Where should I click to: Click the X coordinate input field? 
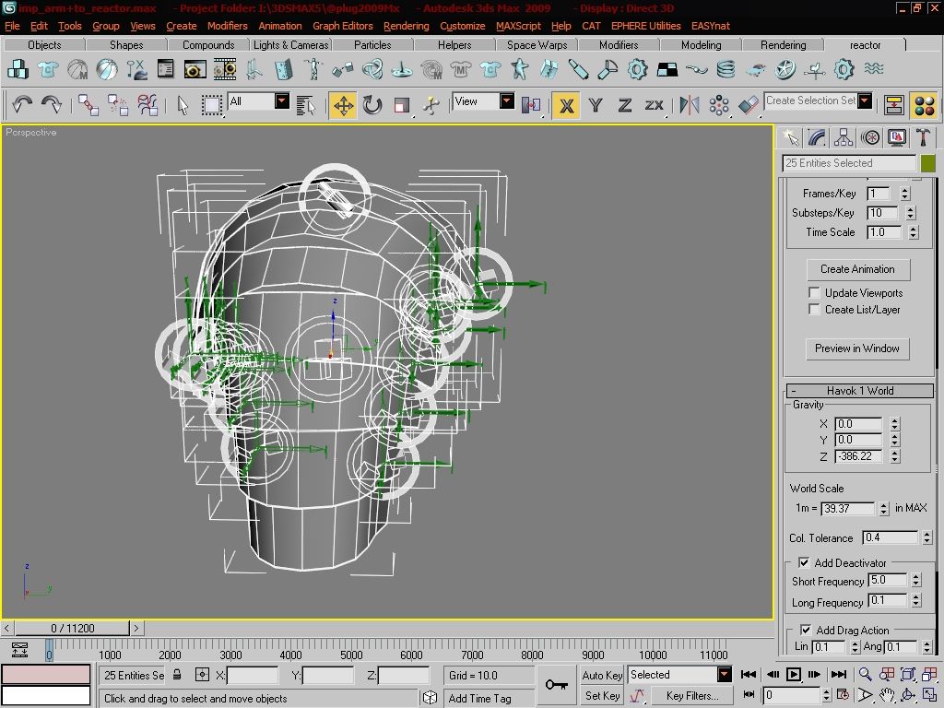pos(253,676)
